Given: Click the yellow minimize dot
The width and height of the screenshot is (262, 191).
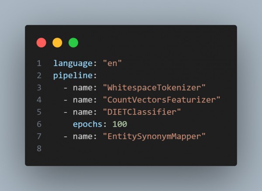Looking at the screenshot, I should pos(57,43).
